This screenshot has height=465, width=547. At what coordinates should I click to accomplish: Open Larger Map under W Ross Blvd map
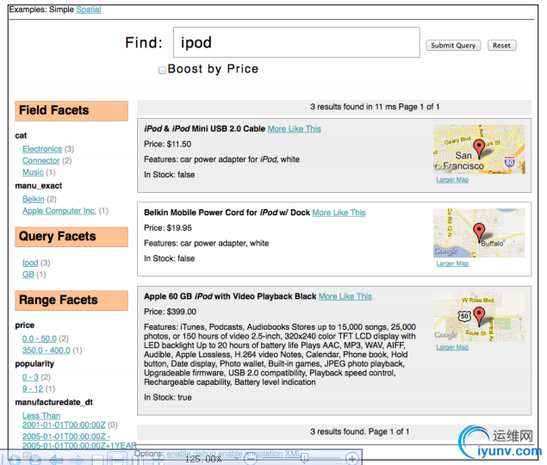tap(452, 347)
